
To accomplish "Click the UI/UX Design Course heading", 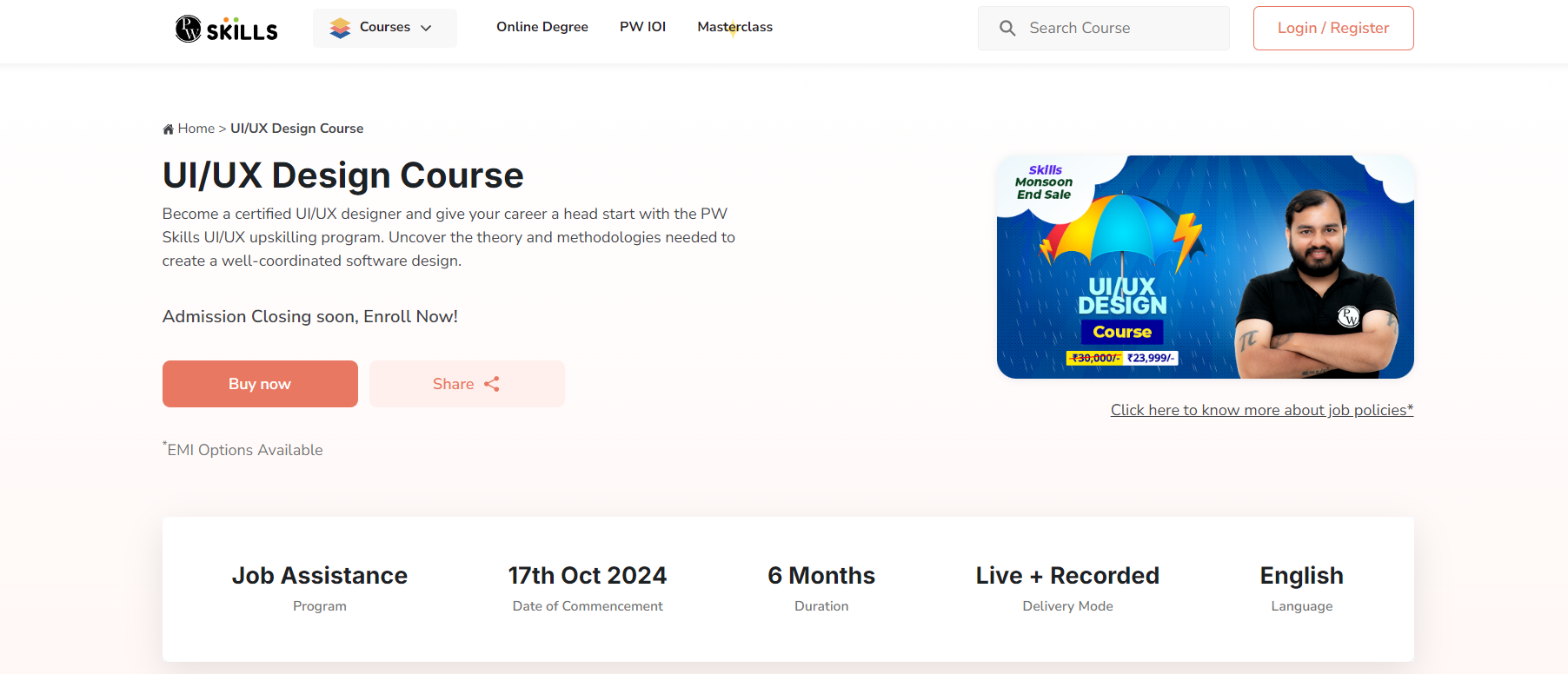I will pos(342,175).
